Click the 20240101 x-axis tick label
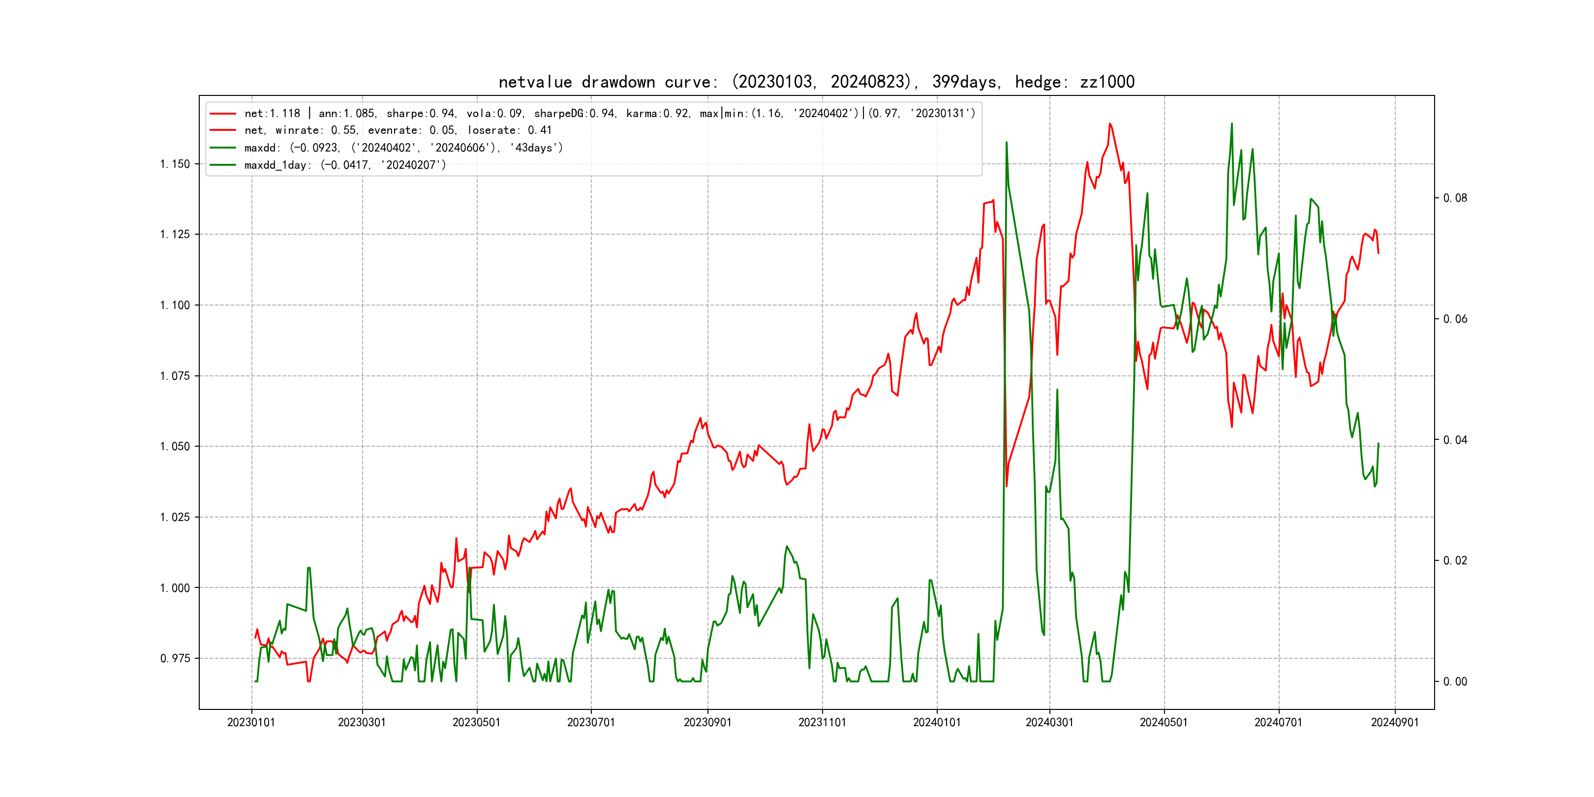The width and height of the screenshot is (1594, 797). (937, 723)
